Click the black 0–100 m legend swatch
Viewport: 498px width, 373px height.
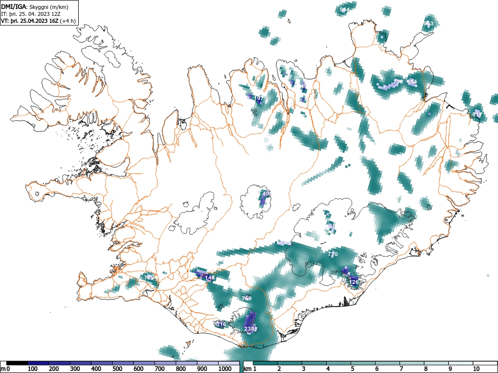click(17, 363)
